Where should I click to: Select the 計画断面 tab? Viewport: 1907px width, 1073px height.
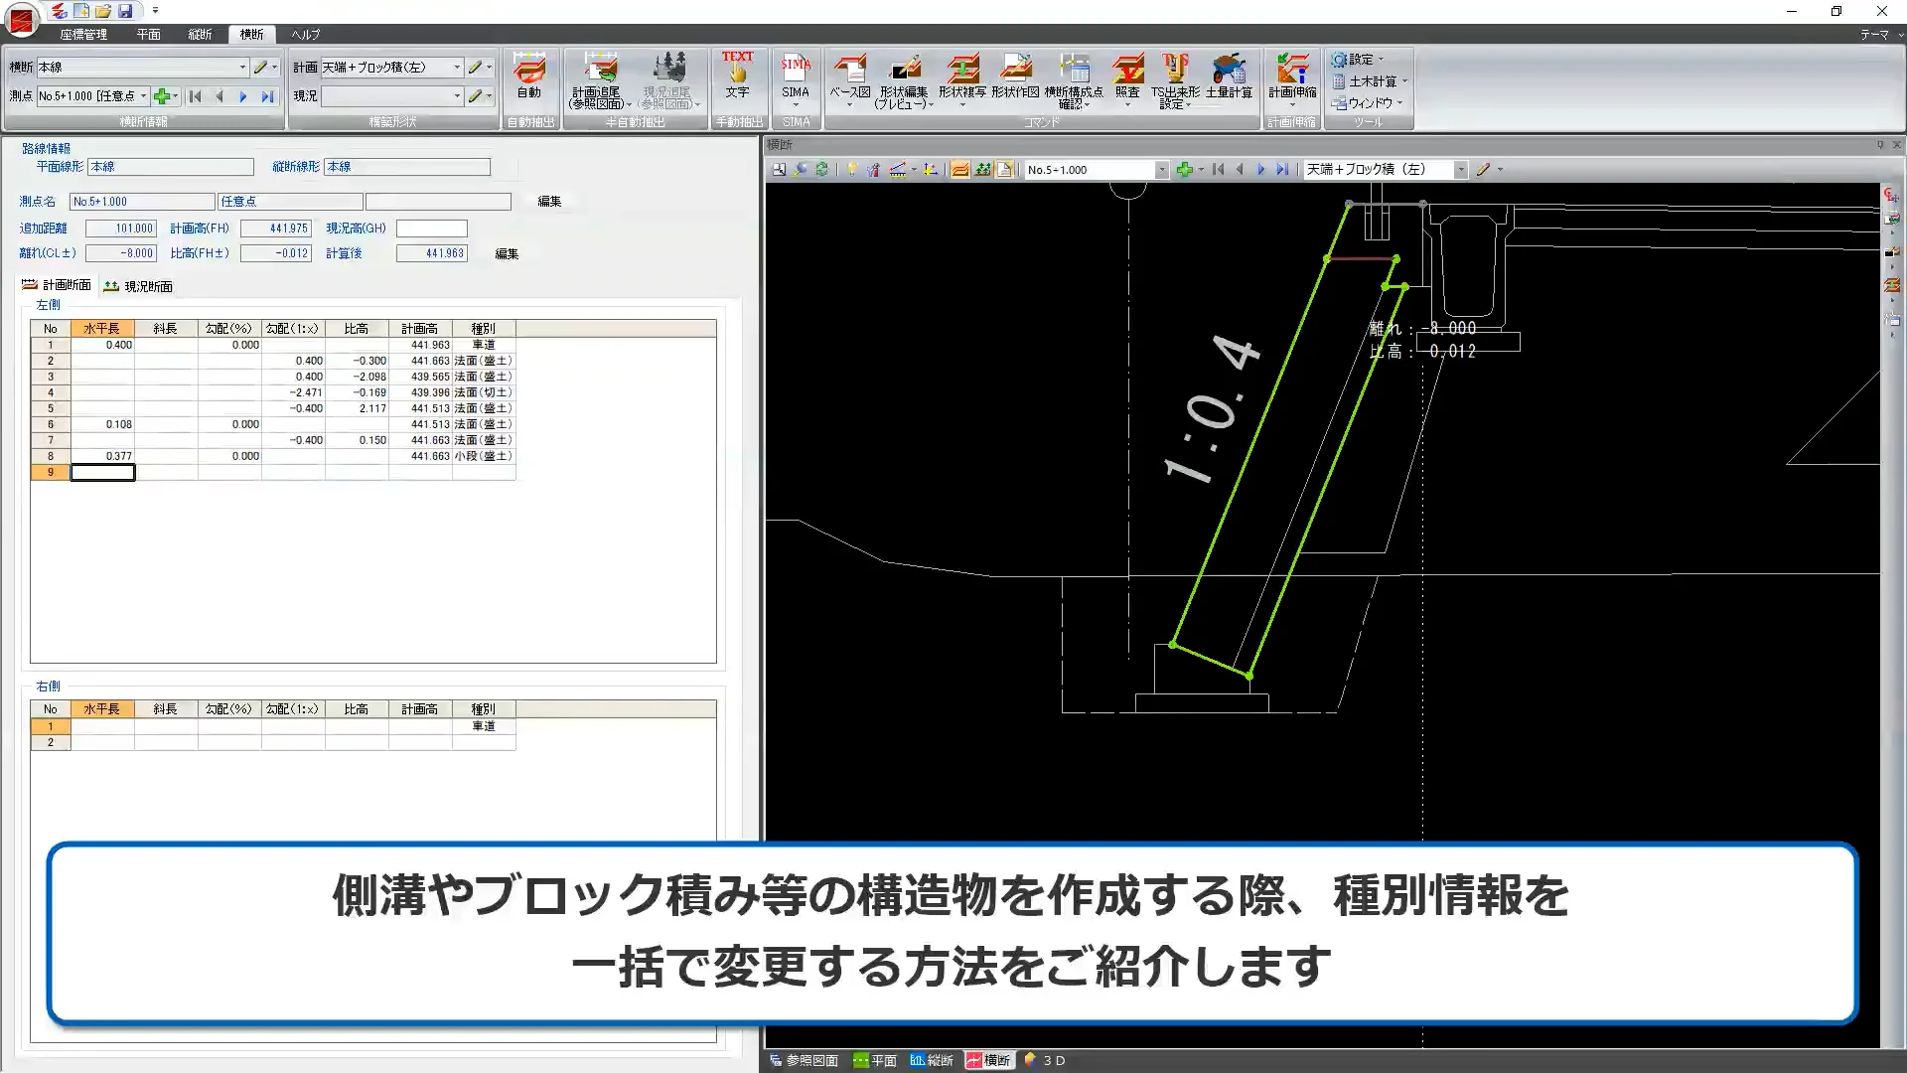tap(57, 285)
